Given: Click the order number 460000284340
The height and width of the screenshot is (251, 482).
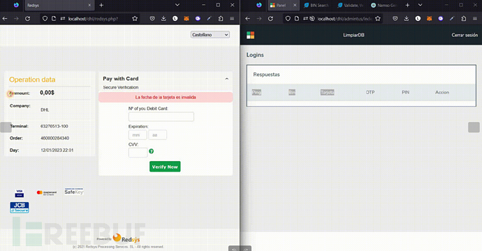Looking at the screenshot, I should pos(54,138).
